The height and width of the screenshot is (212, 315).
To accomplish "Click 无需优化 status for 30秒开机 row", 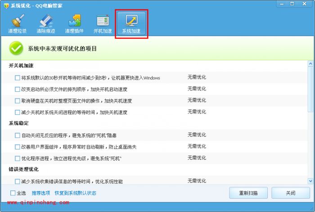I will click(x=197, y=77).
